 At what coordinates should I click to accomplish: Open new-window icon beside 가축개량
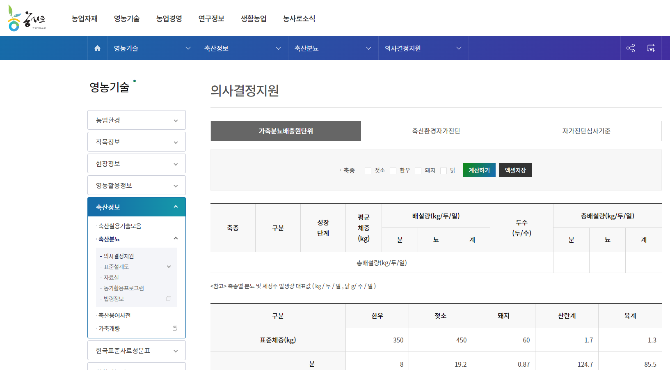pyautogui.click(x=175, y=328)
